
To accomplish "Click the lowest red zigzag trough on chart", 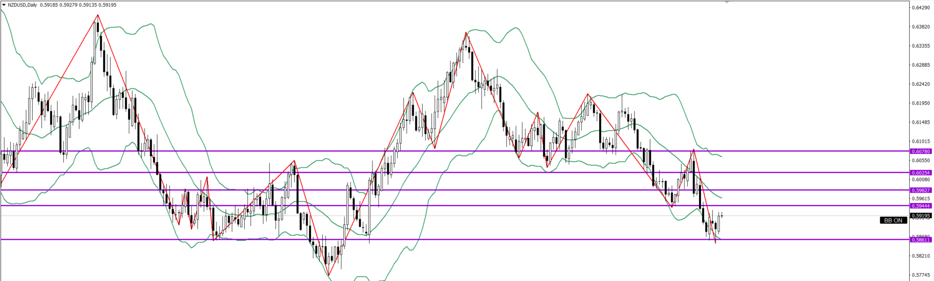I will 329,276.
